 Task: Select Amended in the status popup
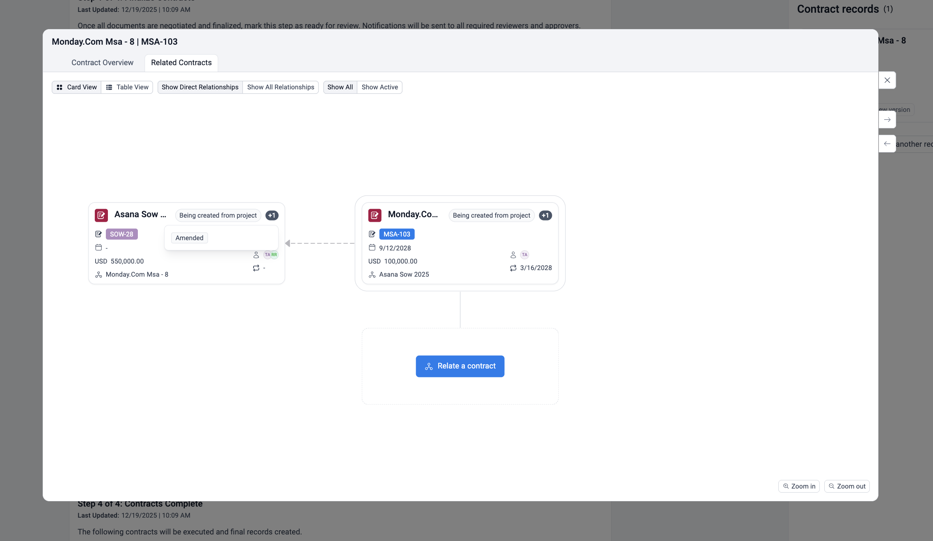[189, 238]
